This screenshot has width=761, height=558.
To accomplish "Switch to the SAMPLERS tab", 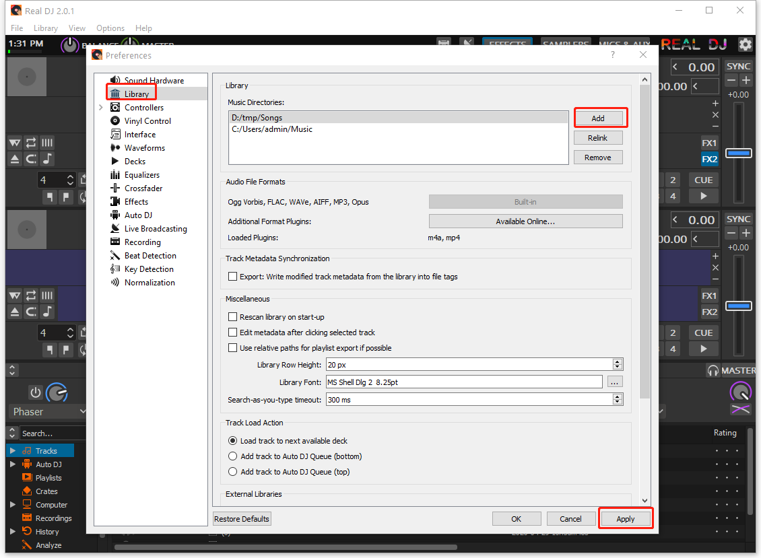I will 566,43.
